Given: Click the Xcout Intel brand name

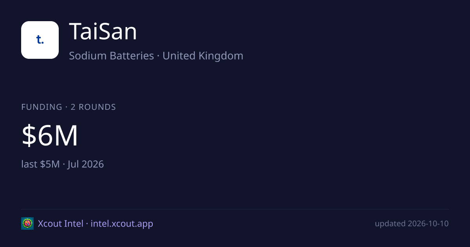Looking at the screenshot, I should coord(61,224).
